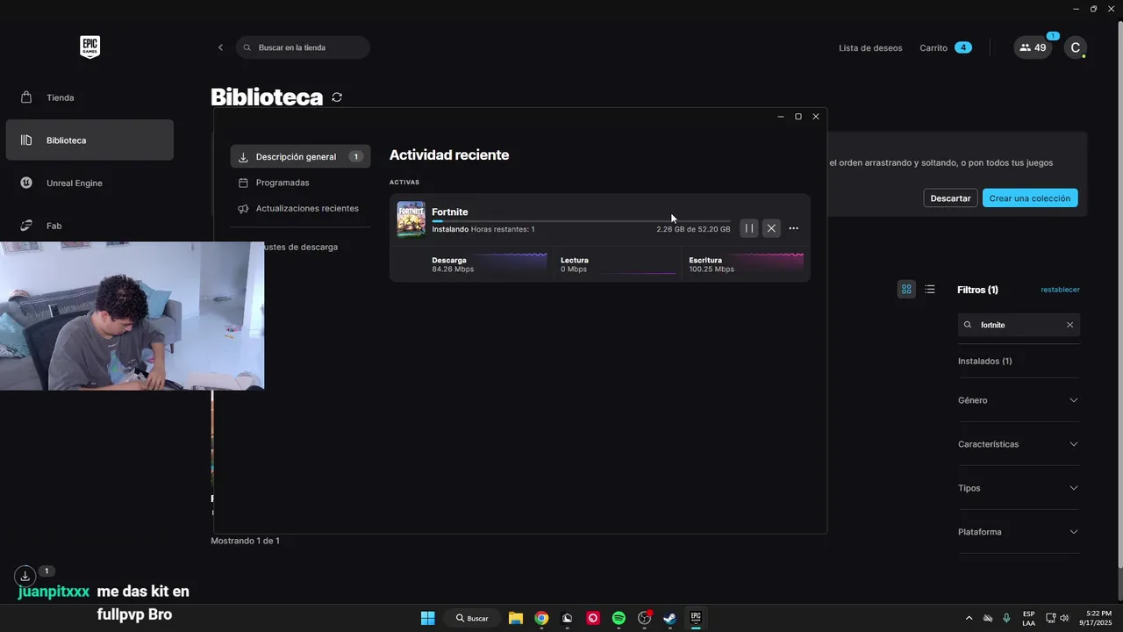
Task: Open the friends list showing 49
Action: [1033, 47]
